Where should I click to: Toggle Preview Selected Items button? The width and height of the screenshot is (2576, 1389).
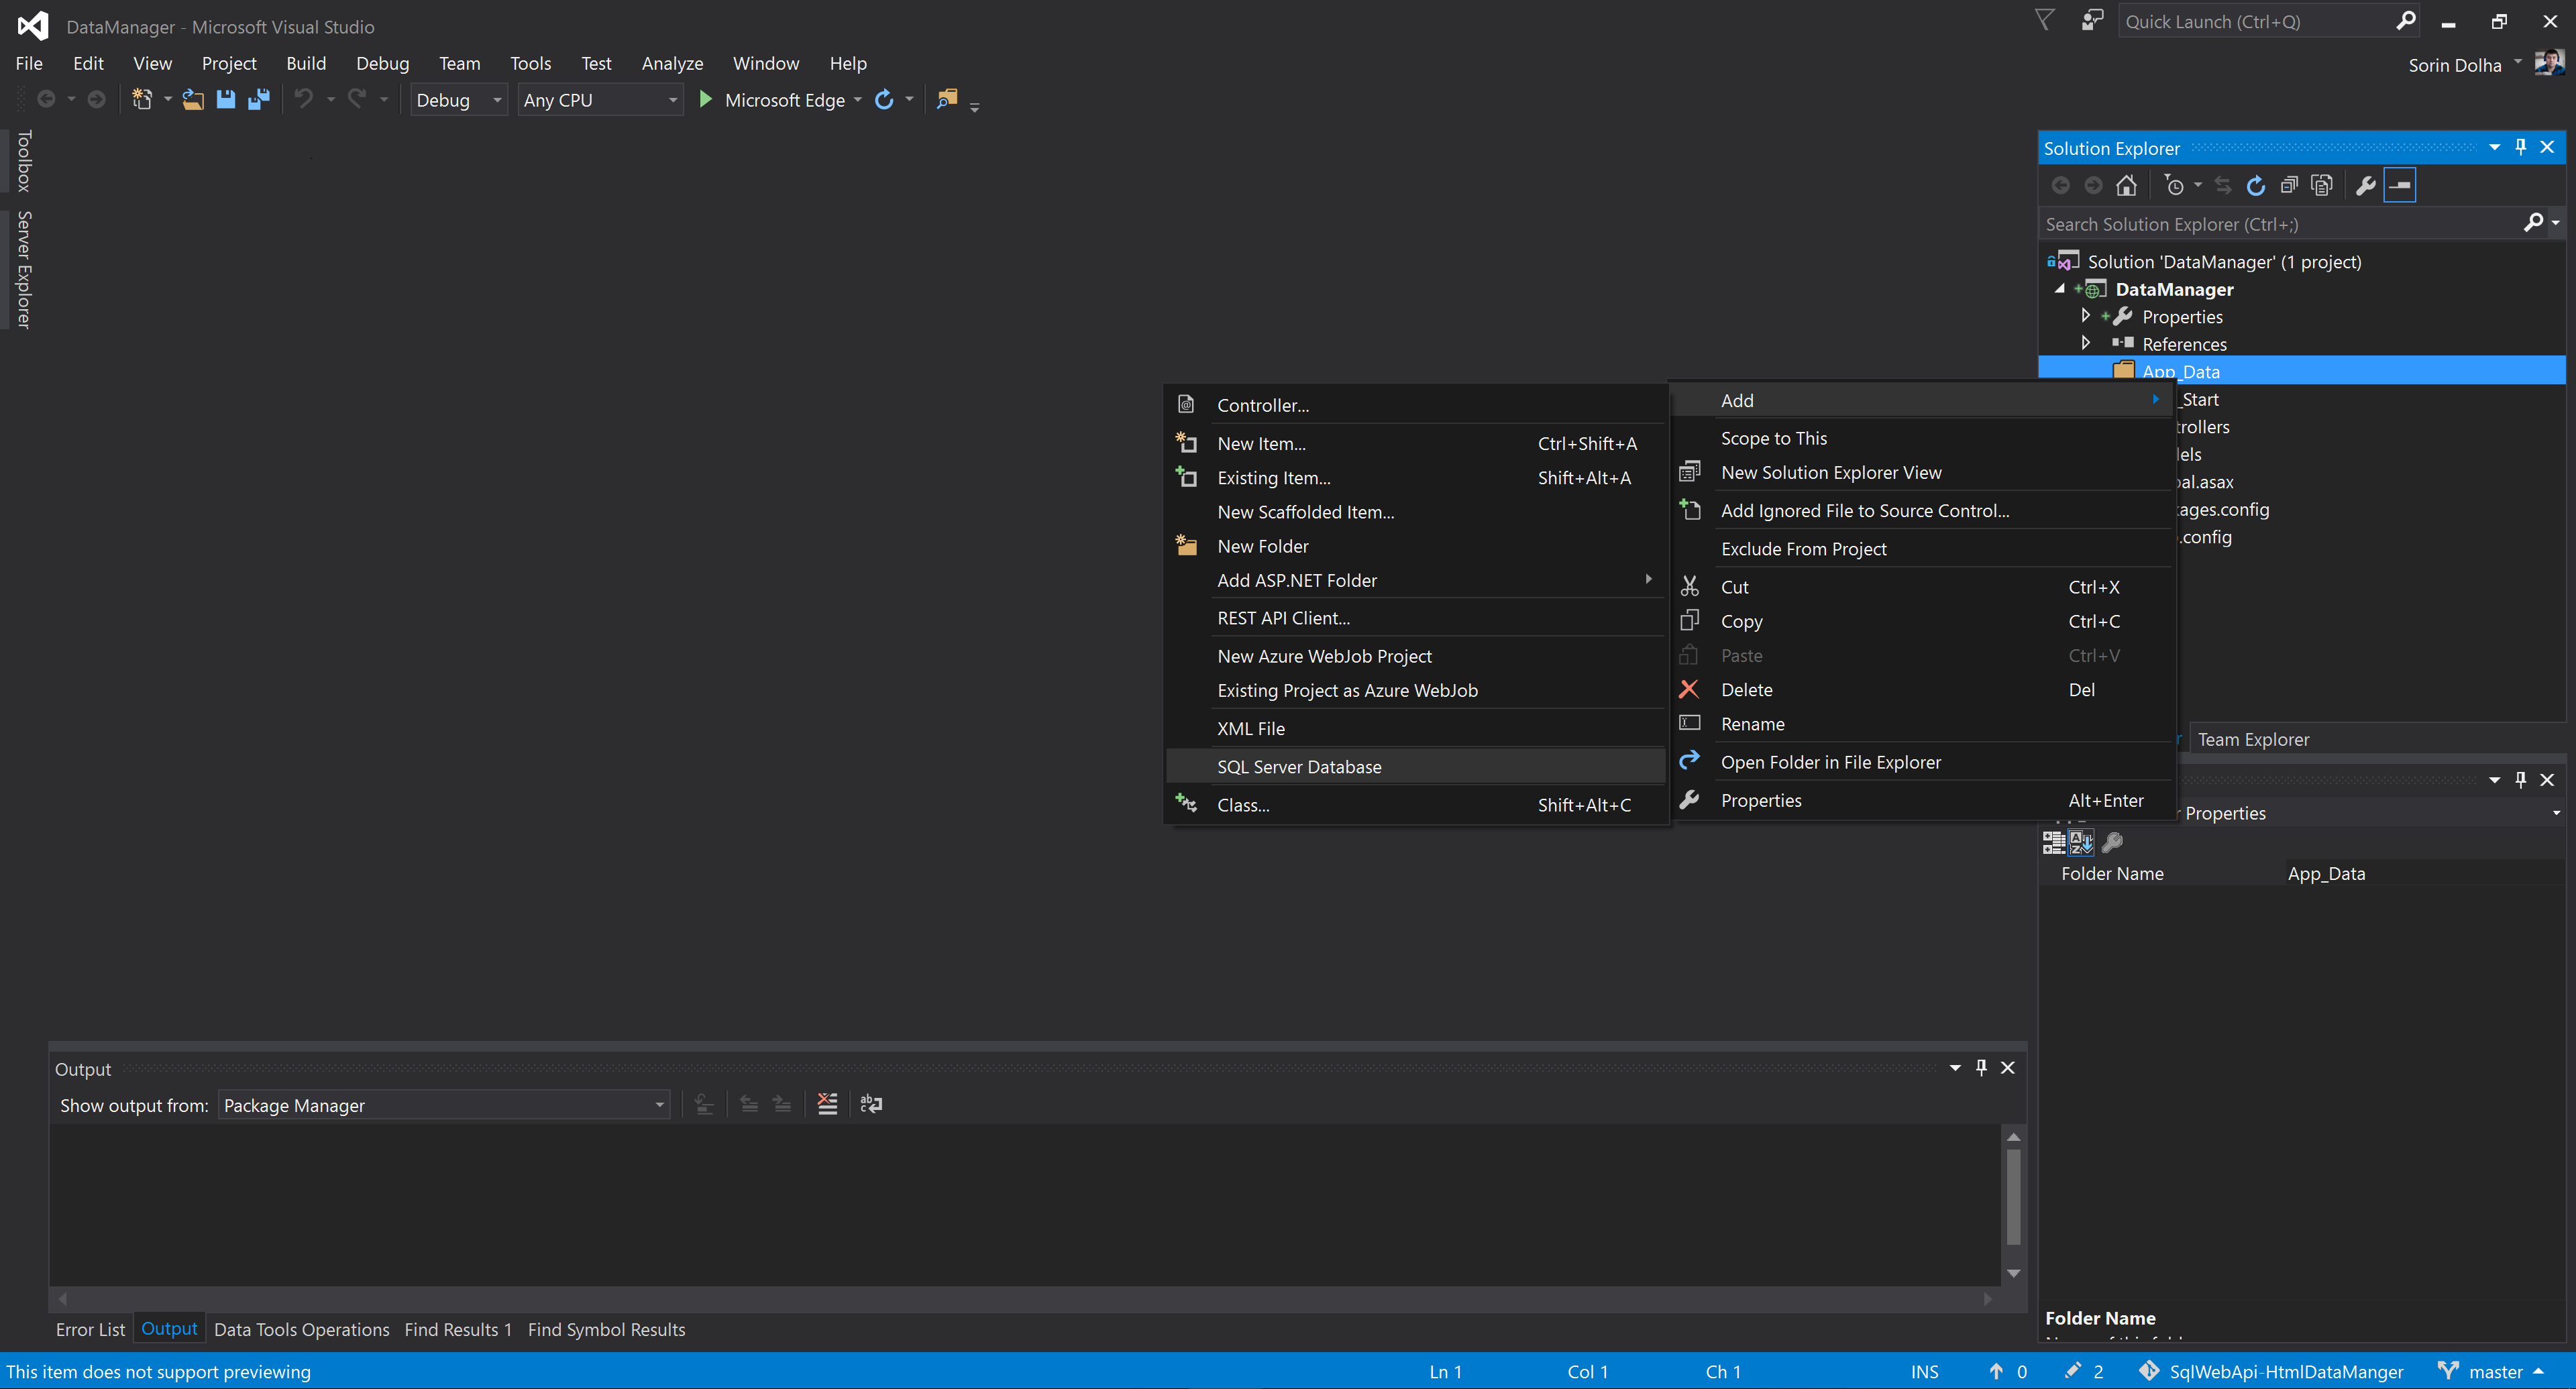[2400, 185]
